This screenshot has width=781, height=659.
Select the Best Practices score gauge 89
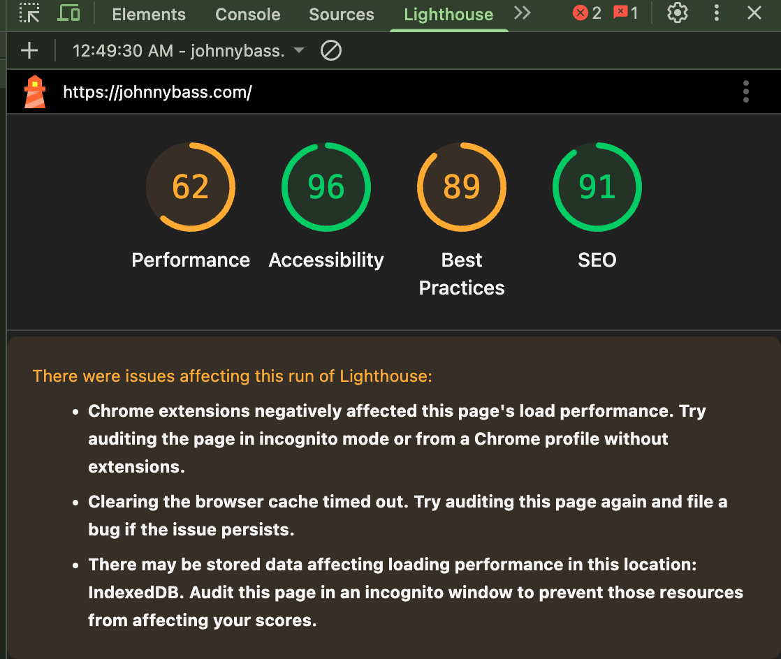[x=462, y=187]
